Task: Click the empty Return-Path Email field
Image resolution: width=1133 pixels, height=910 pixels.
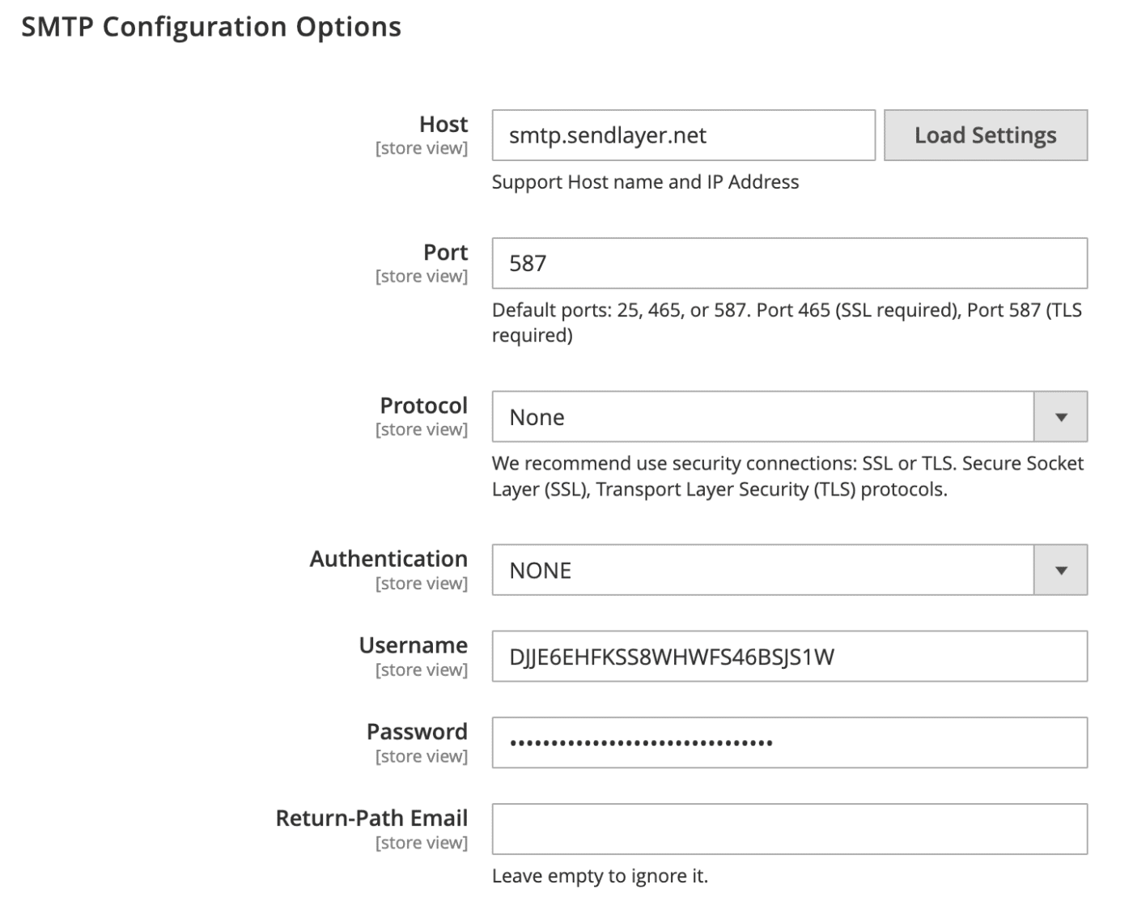Action: click(789, 829)
